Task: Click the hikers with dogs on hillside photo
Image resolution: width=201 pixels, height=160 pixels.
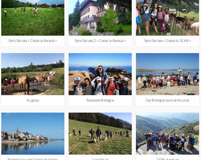Action: coord(100,134)
